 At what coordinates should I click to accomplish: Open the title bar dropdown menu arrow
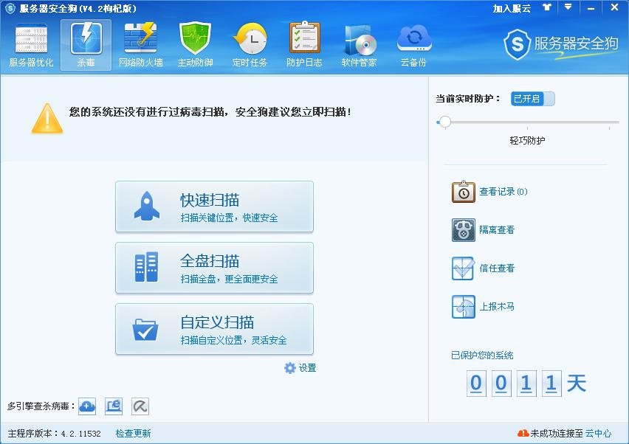[x=568, y=7]
